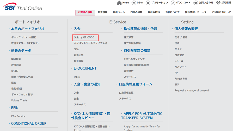233x131 pixels.
Task: Click the 実現損益 link
Action: tap(16, 59)
